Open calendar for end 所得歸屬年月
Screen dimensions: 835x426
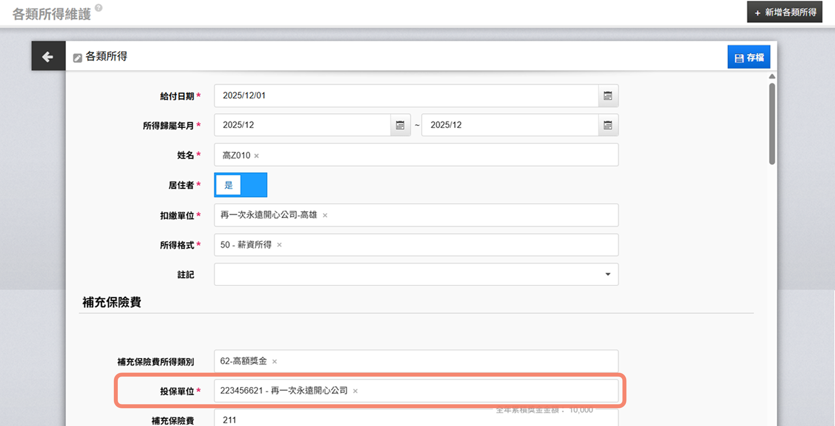608,125
